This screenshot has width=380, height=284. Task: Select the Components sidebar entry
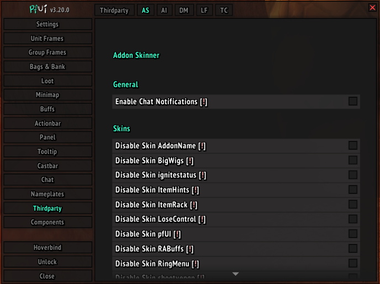pyautogui.click(x=47, y=222)
